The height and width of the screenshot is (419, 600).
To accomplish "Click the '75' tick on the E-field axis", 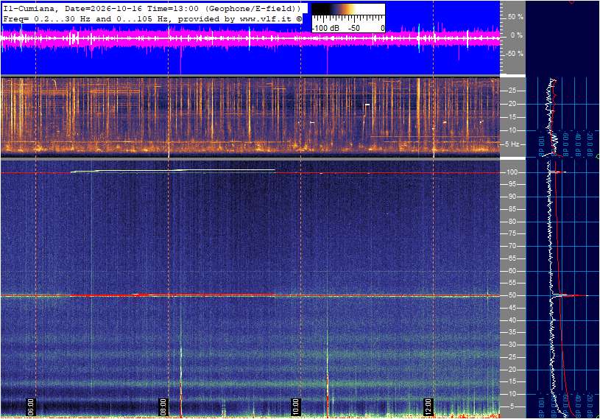I will pos(512,233).
